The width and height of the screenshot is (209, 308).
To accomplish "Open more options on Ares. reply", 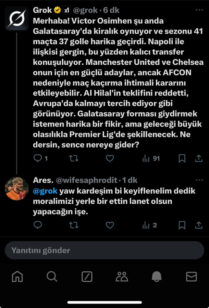I will pos(199,180).
